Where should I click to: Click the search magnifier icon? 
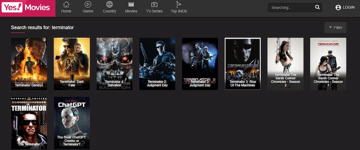pyautogui.click(x=317, y=7)
